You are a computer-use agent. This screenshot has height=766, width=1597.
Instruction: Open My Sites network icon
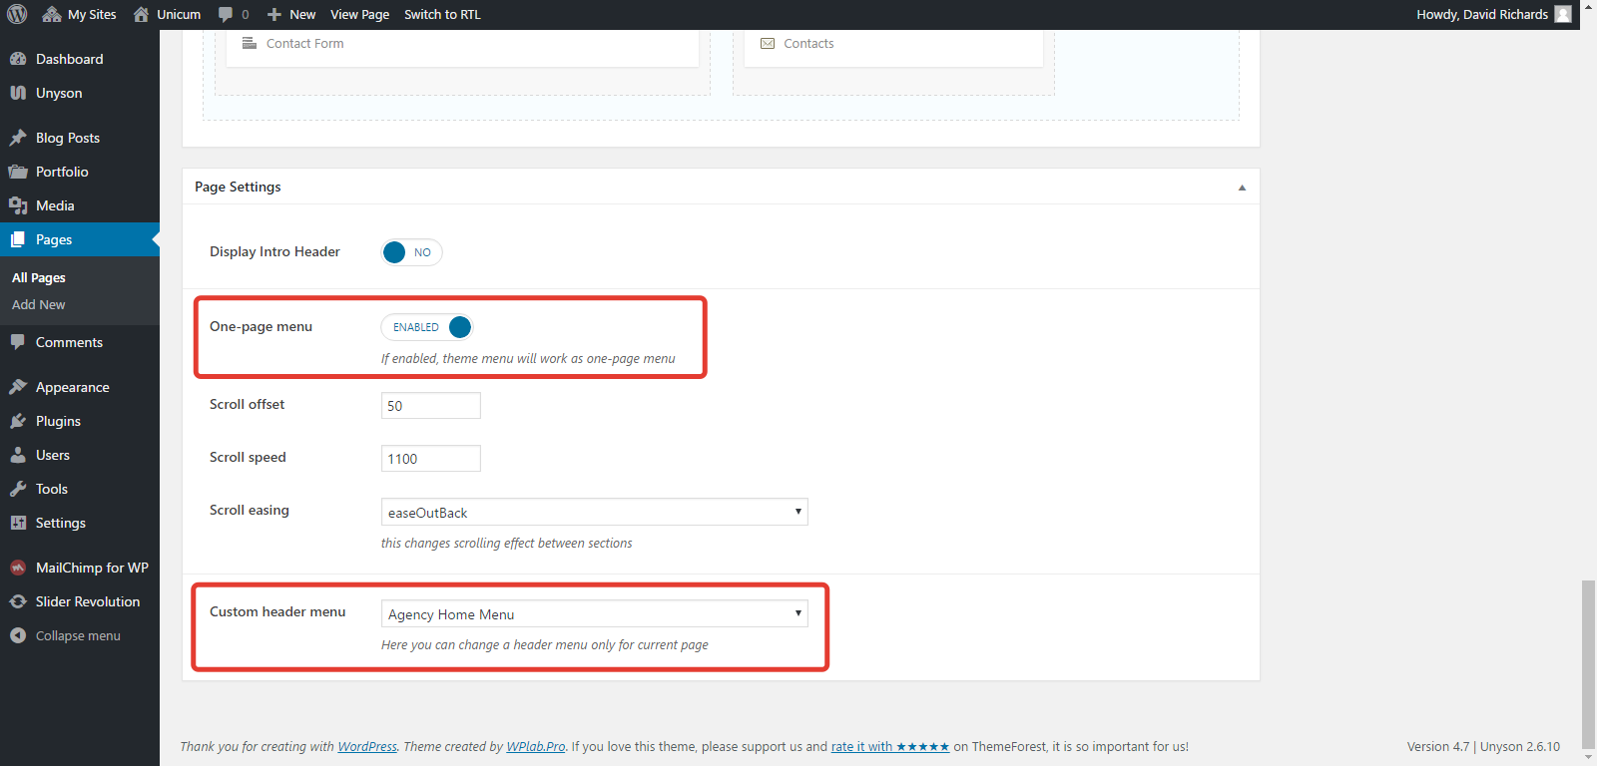pos(52,14)
